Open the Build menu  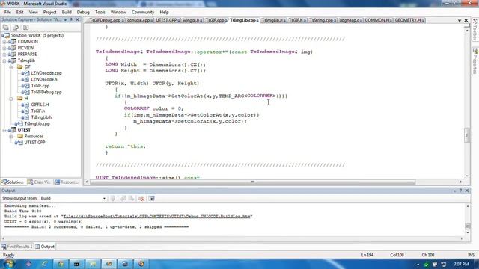coord(67,12)
